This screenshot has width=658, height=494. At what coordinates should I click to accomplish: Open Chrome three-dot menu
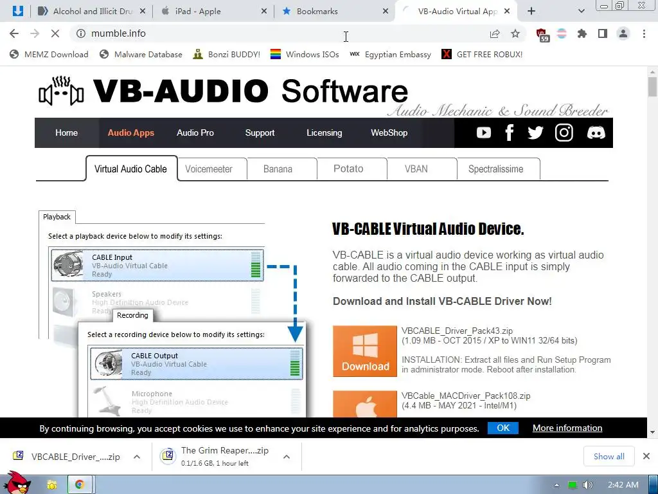[x=644, y=33]
